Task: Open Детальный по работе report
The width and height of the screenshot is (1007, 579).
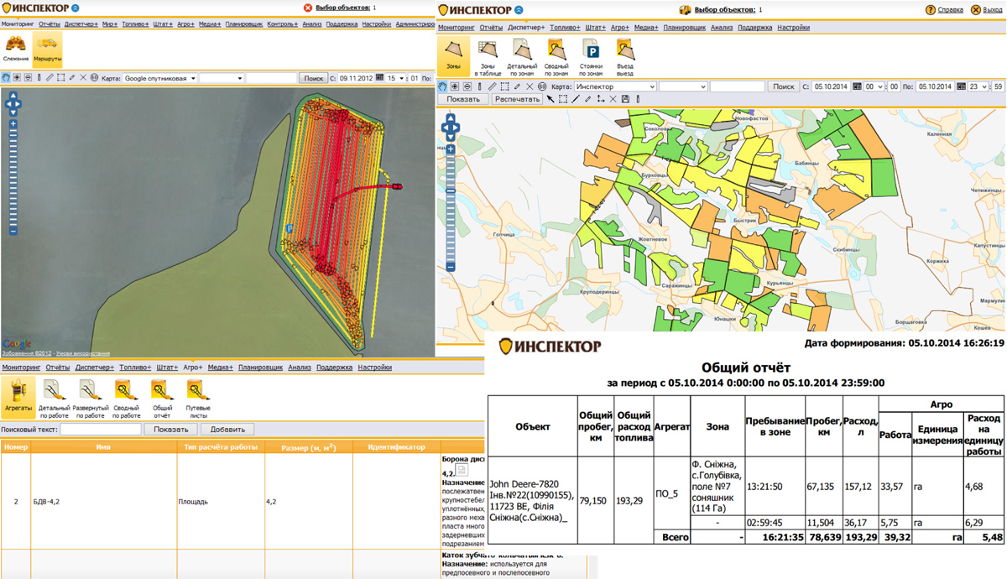Action: point(54,398)
